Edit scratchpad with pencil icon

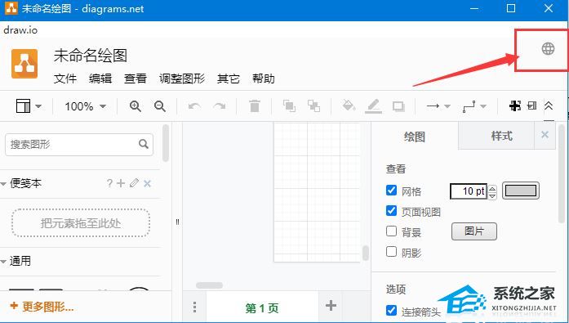tap(134, 182)
